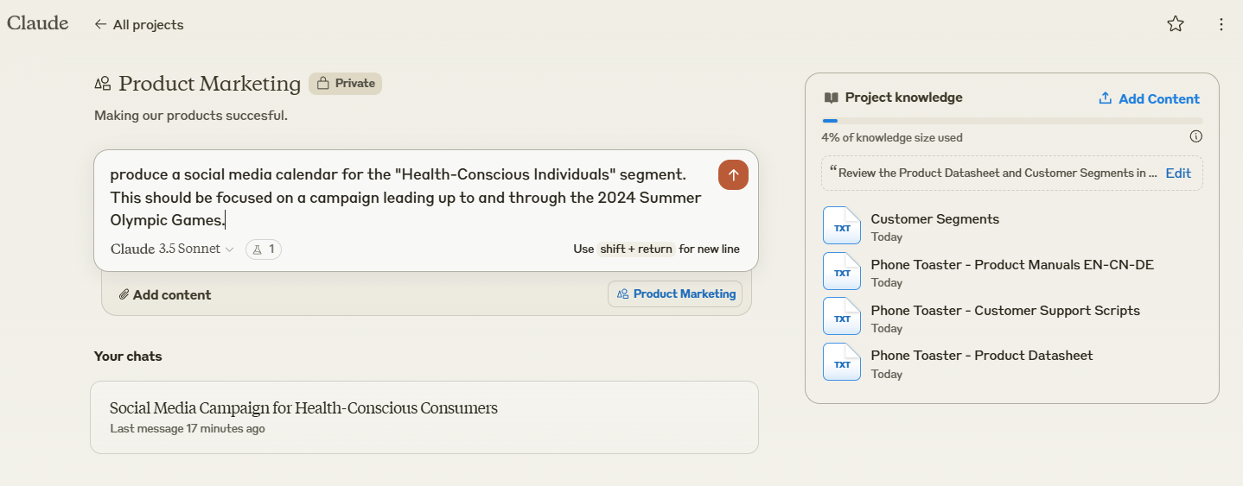This screenshot has width=1243, height=486.
Task: Expand the Claude 3.5 Sonnet model selector
Action: (x=172, y=249)
